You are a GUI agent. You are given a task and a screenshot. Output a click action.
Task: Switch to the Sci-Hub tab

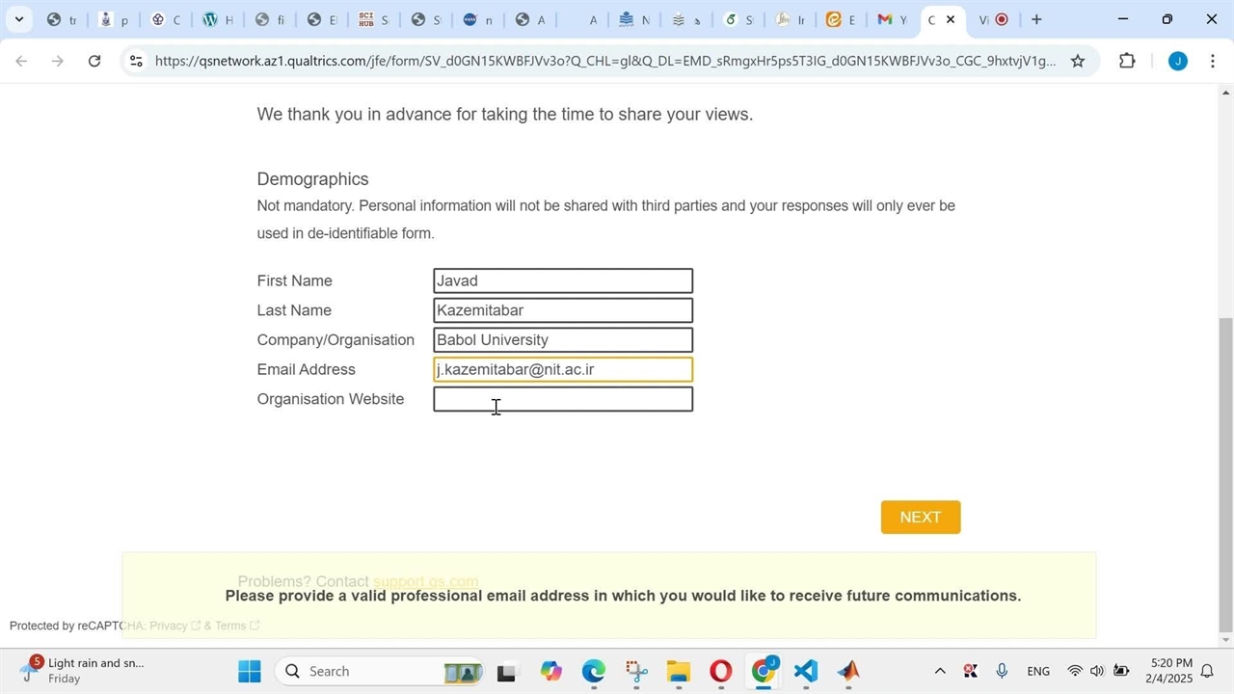tap(373, 19)
